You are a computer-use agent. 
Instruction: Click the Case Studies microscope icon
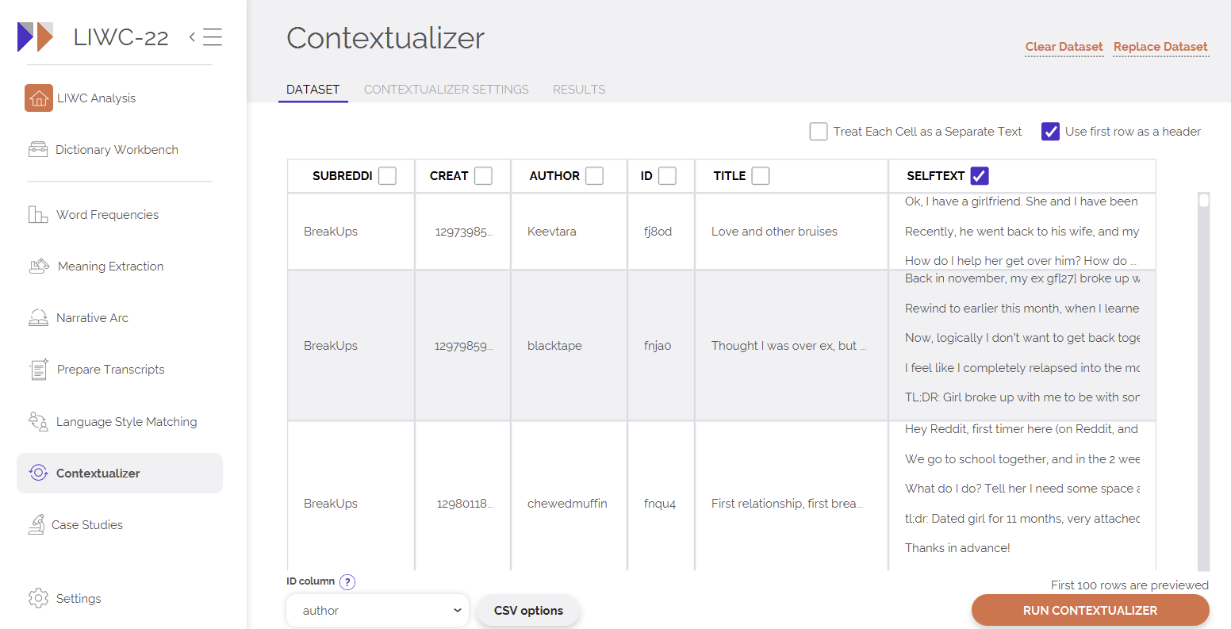36,524
